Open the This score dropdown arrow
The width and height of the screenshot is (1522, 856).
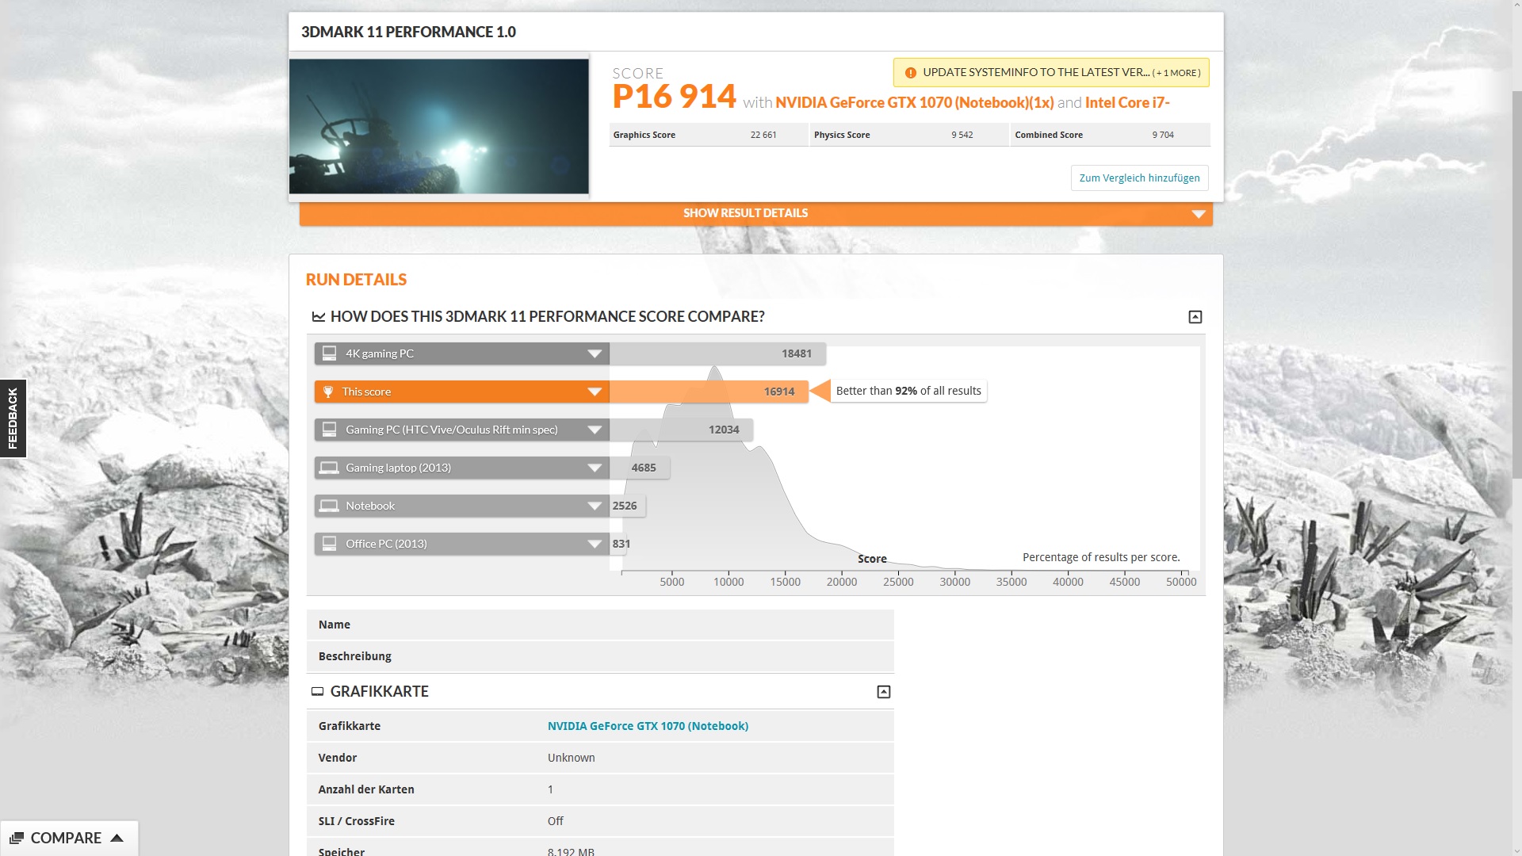pyautogui.click(x=595, y=392)
